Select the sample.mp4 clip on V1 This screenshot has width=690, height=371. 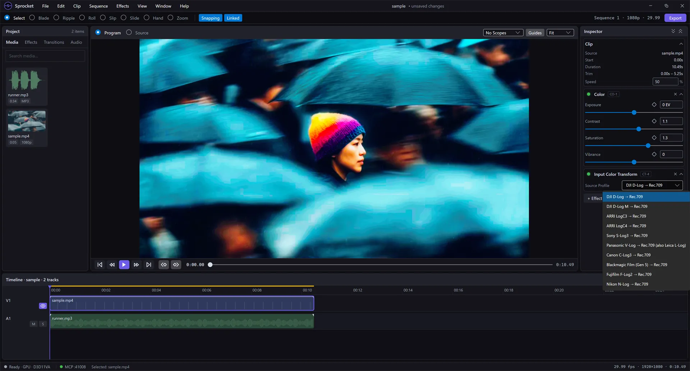click(x=182, y=303)
